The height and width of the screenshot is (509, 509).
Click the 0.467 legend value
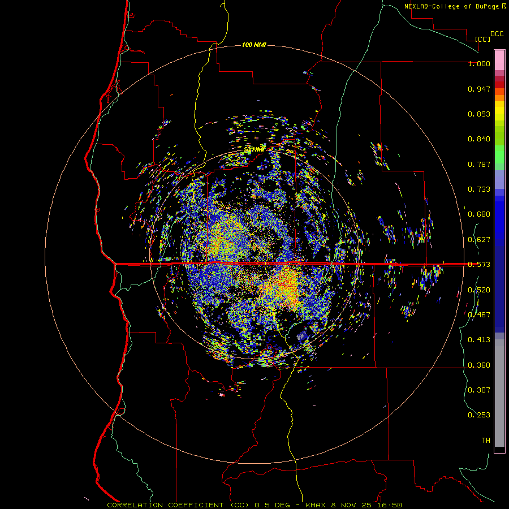479,315
